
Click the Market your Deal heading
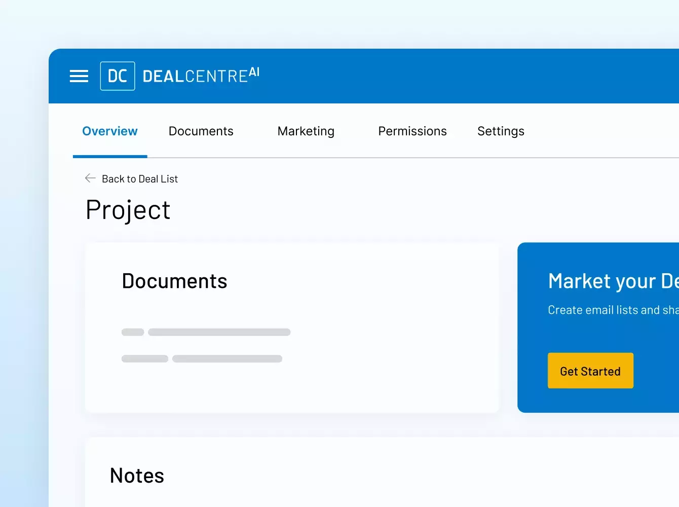pyautogui.click(x=613, y=281)
